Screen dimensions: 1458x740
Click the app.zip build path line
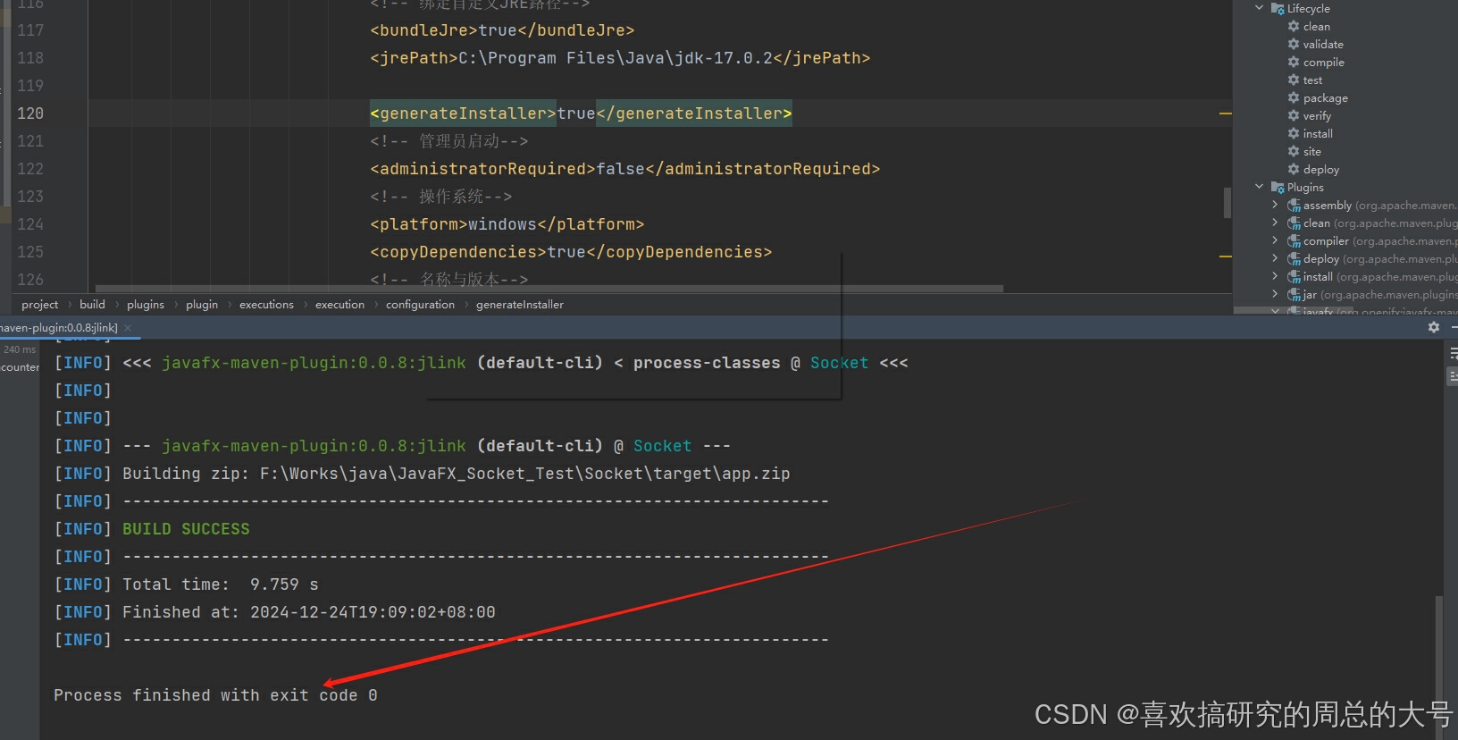tap(422, 474)
